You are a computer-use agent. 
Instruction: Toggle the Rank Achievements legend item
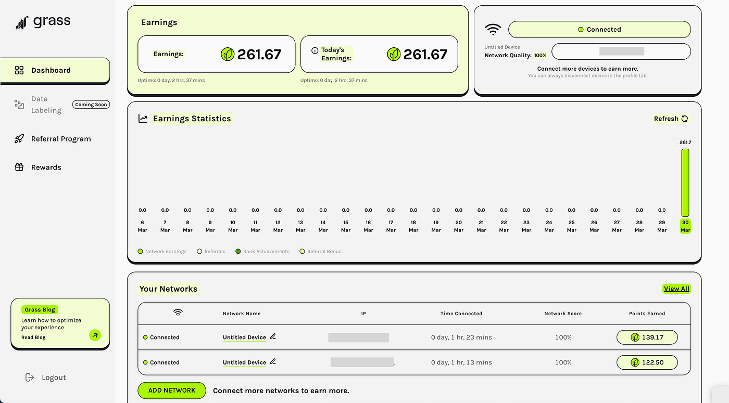click(x=262, y=252)
